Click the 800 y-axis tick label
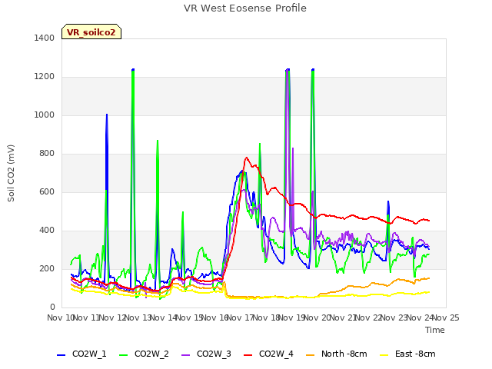492x369 pixels. tap(47, 153)
